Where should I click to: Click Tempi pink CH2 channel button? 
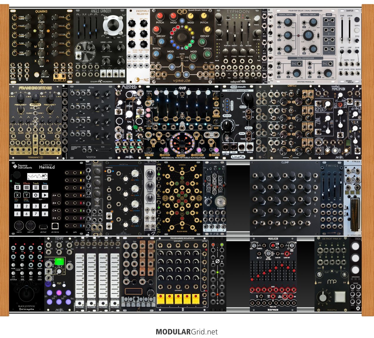coord(59,292)
